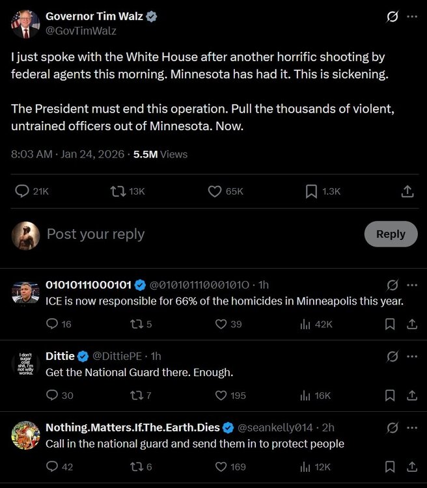Open more options on 01010111000101's reply

click(x=412, y=285)
